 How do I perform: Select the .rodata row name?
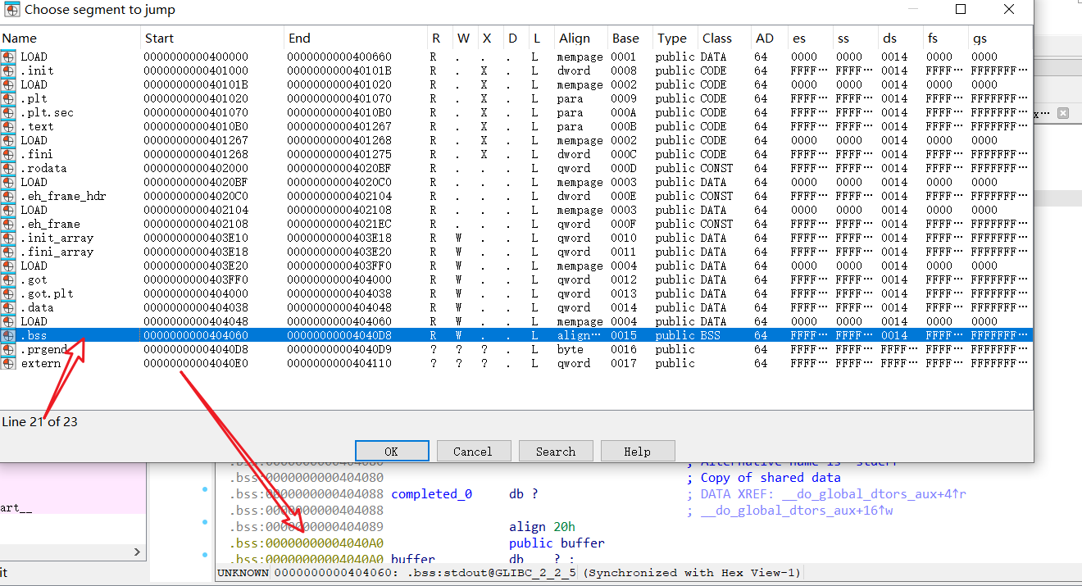[43, 168]
